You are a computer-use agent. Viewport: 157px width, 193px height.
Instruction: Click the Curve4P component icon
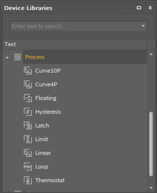[x=28, y=85]
